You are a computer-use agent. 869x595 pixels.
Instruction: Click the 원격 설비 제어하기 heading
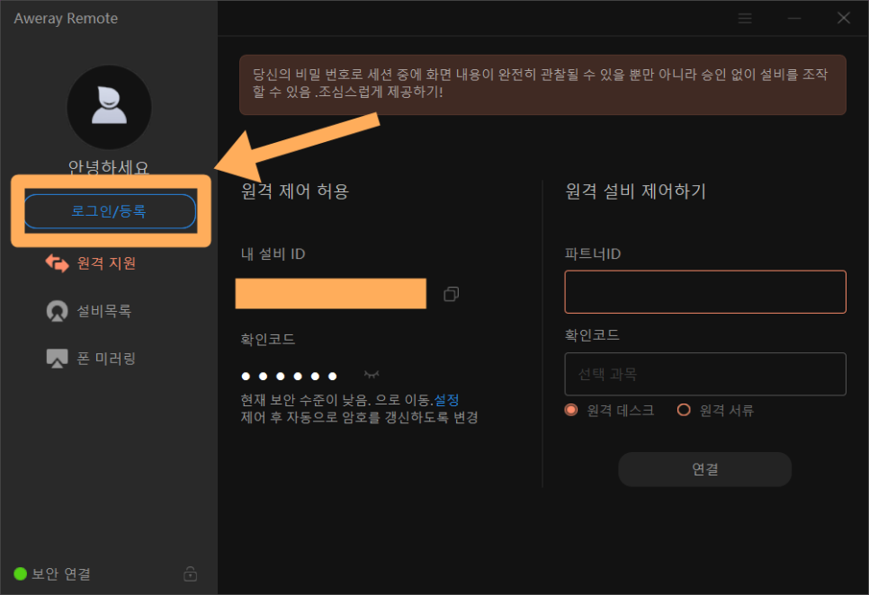[635, 191]
